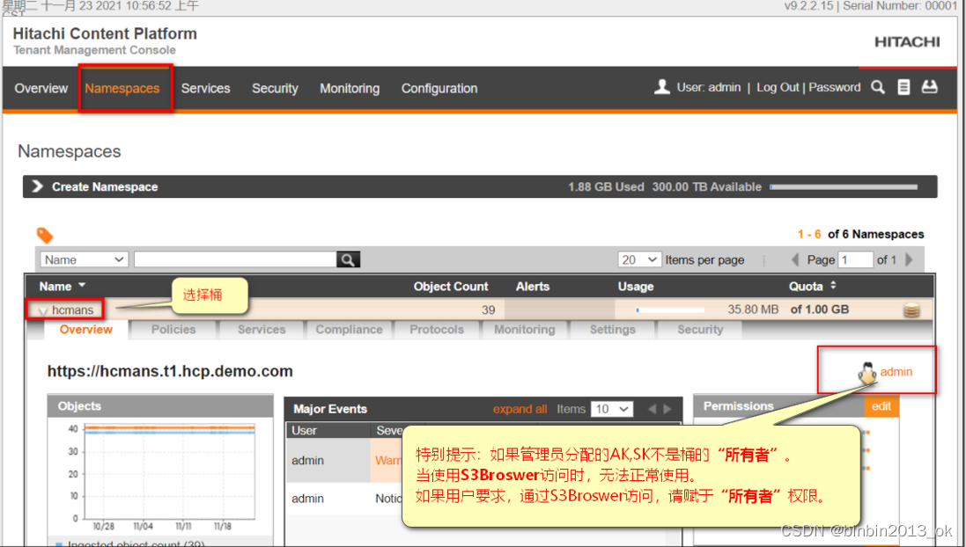
Task: Switch to namespace Security tab
Action: [700, 330]
